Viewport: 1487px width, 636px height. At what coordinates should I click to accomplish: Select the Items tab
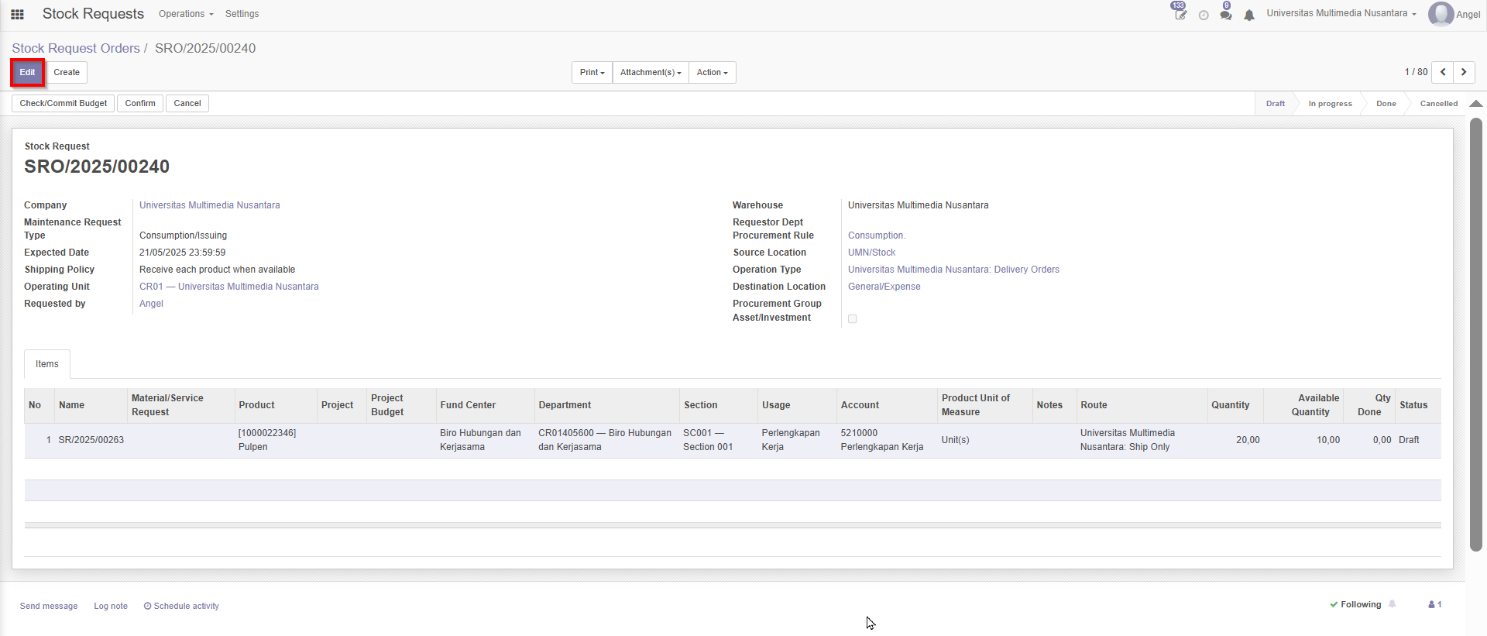47,364
